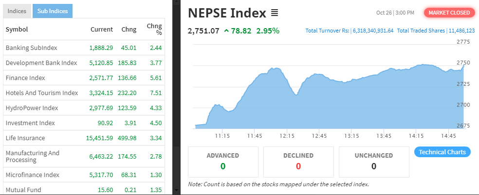Open Technical Charts
This screenshot has height=195, width=479.
pos(442,152)
